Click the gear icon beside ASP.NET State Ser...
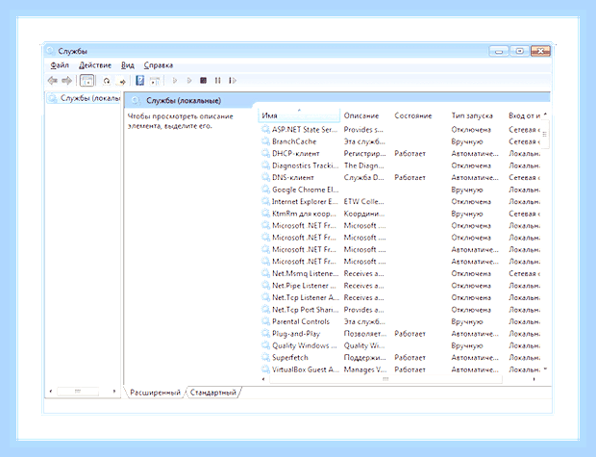 pyautogui.click(x=265, y=129)
